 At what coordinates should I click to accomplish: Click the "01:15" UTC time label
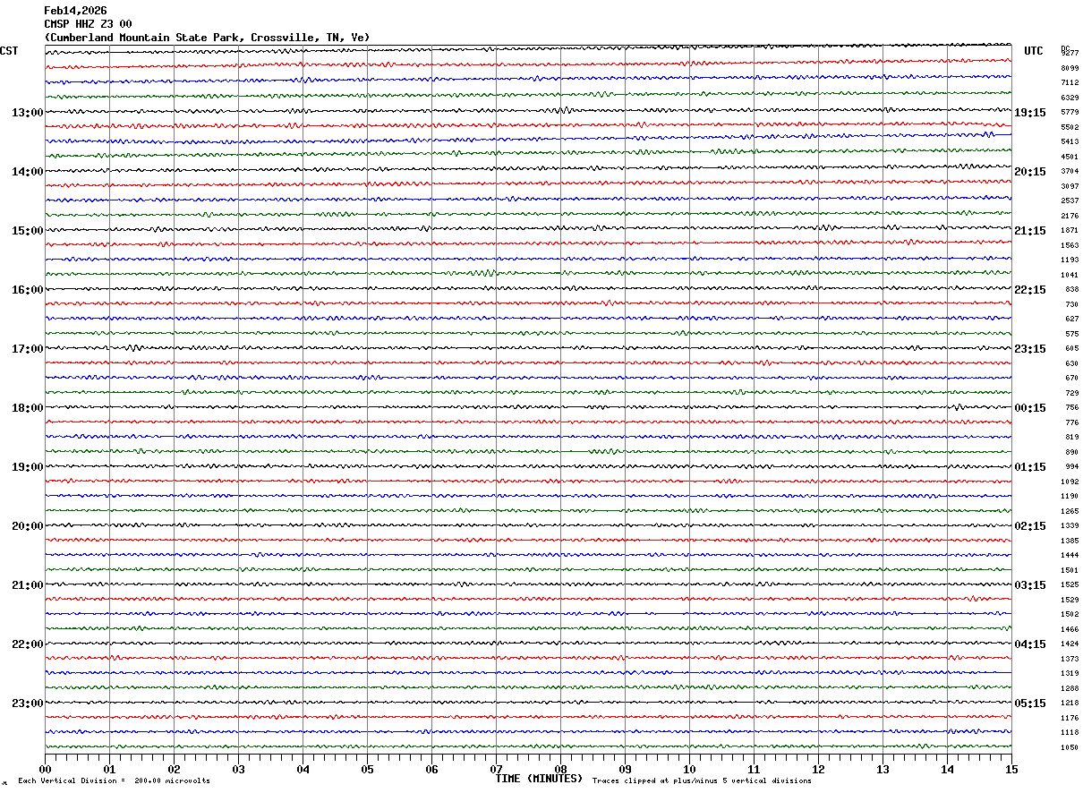pos(1030,467)
